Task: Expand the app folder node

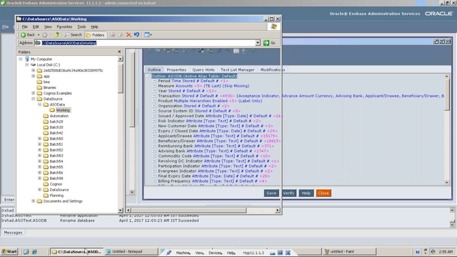Action: coord(33,76)
